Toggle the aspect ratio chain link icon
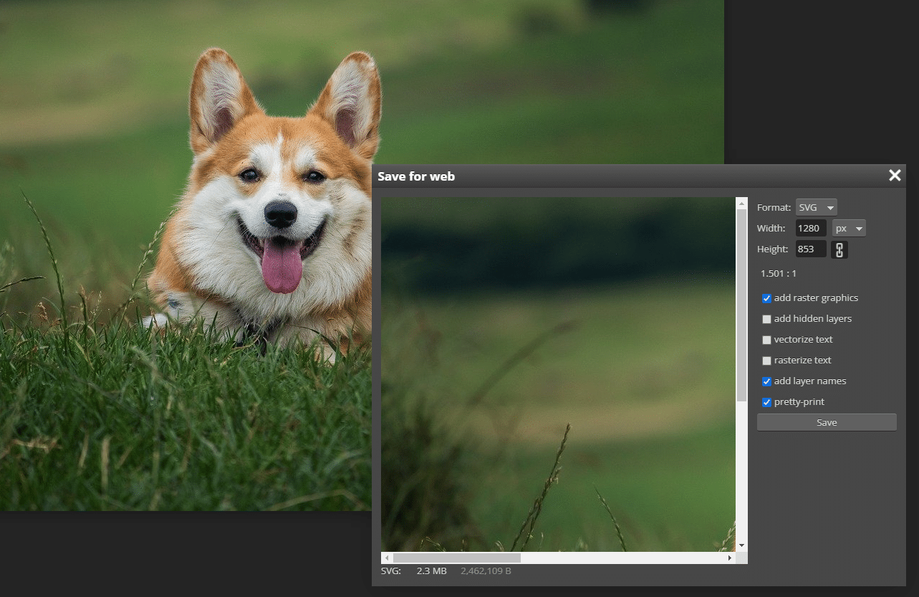Screen dimensions: 919x597 click(x=838, y=249)
